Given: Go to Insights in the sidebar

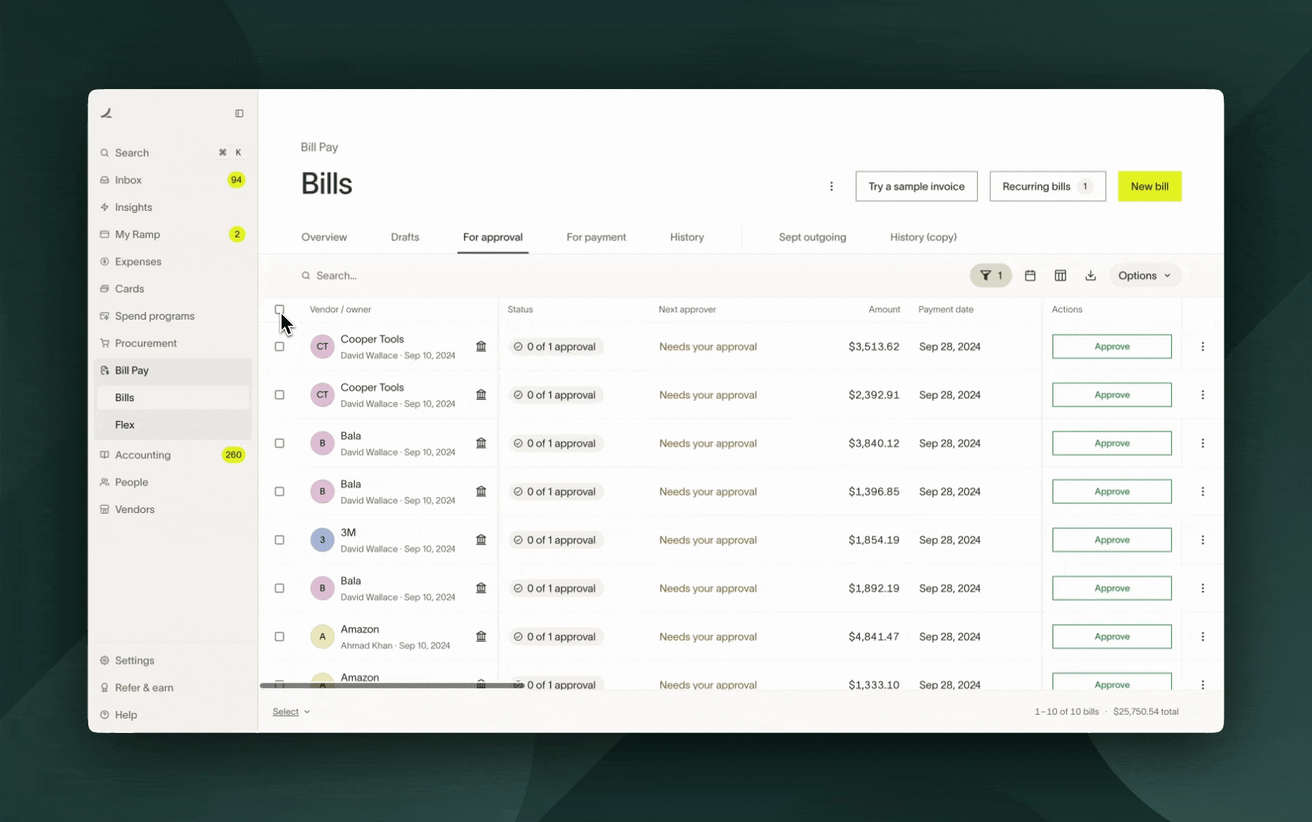Looking at the screenshot, I should tap(173, 208).
